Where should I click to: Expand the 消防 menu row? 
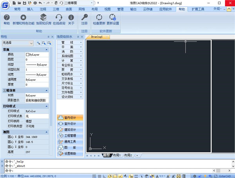[70, 51]
